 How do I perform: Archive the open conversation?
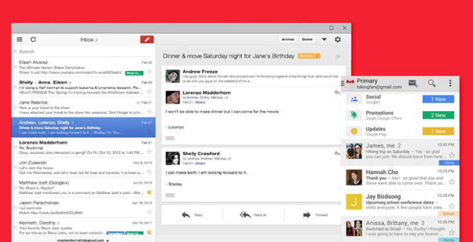(288, 40)
